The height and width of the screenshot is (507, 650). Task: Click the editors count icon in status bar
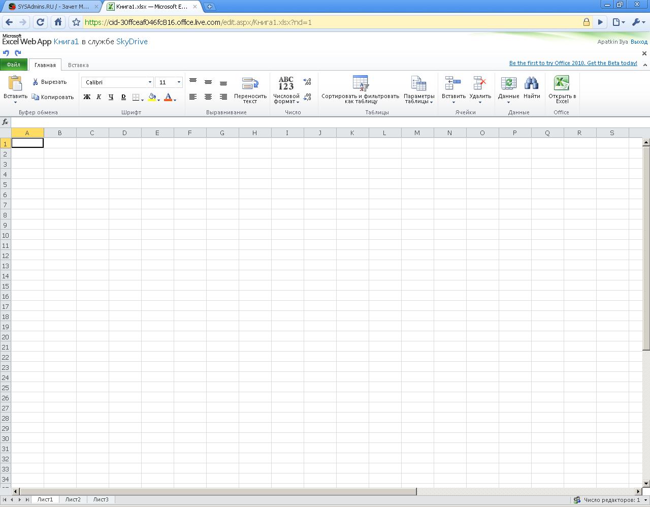tap(577, 500)
